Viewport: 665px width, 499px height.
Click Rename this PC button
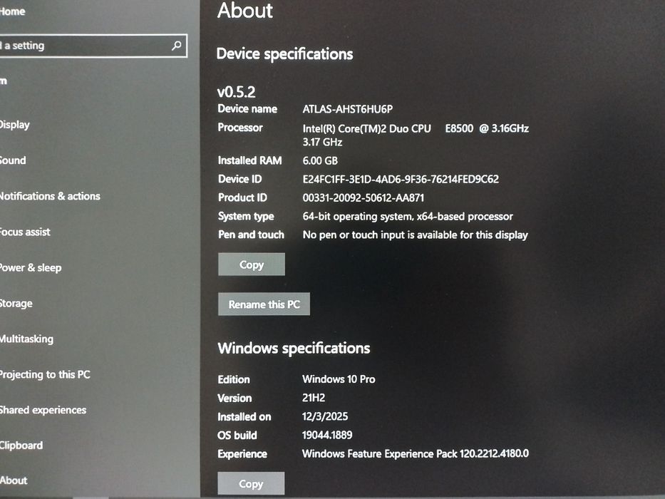(264, 304)
